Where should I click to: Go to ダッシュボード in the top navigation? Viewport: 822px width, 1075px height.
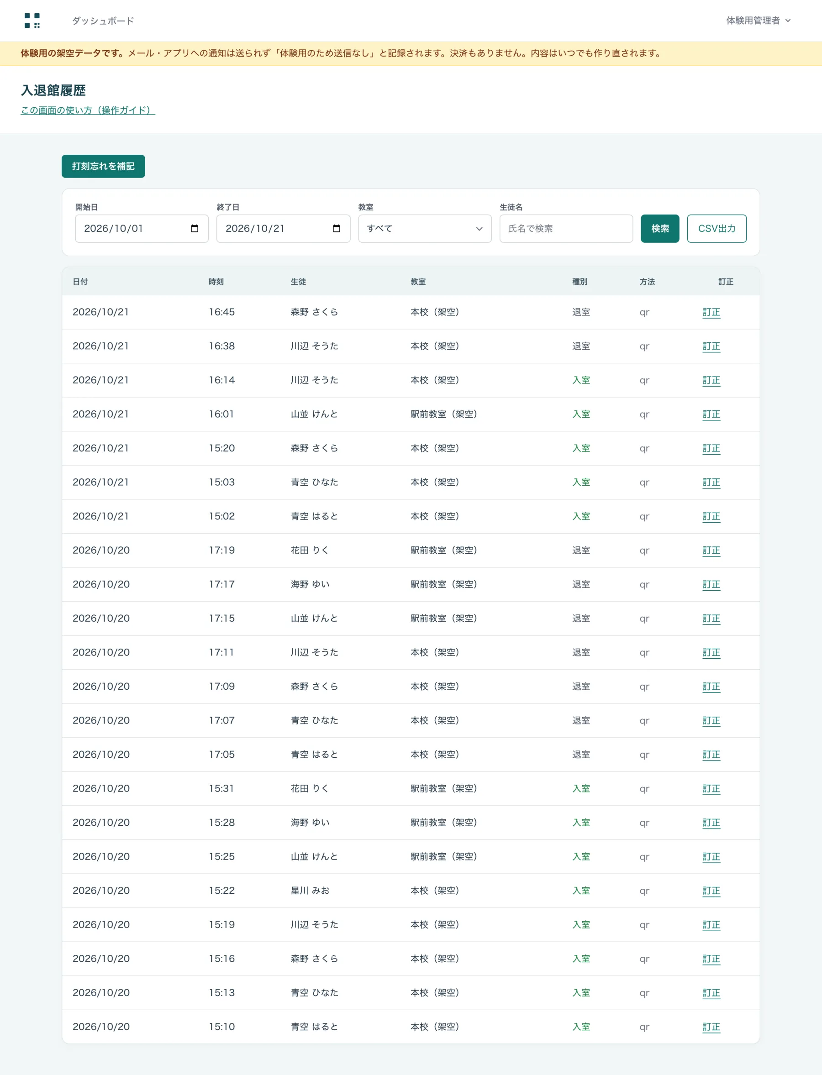(x=103, y=21)
